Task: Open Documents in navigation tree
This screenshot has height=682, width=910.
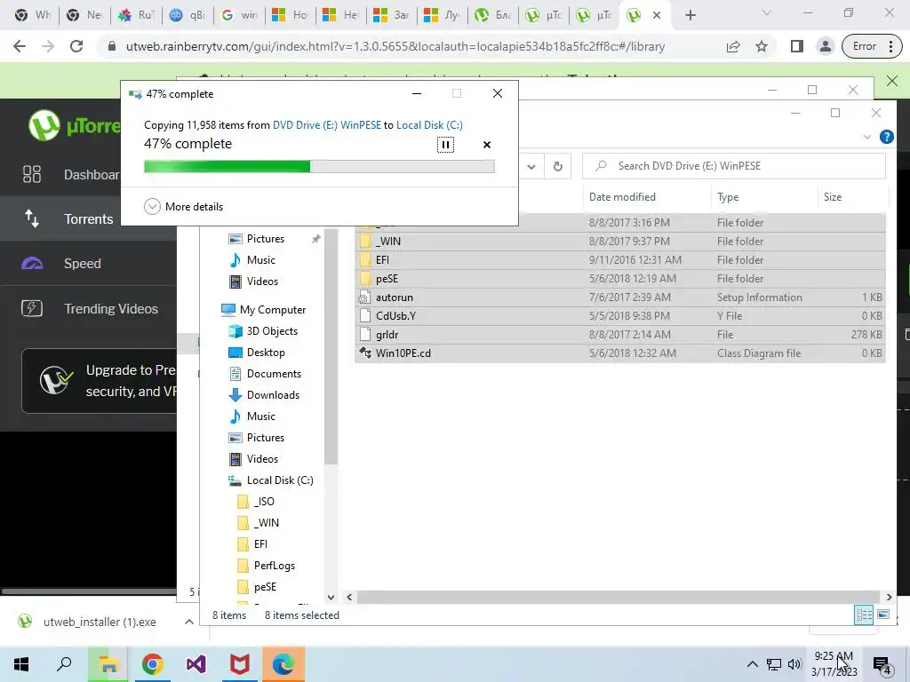Action: (263, 374)
